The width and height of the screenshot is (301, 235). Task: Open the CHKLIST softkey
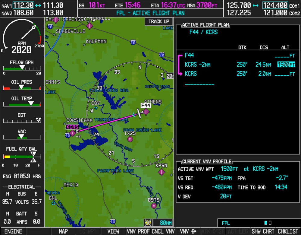[x=288, y=231]
